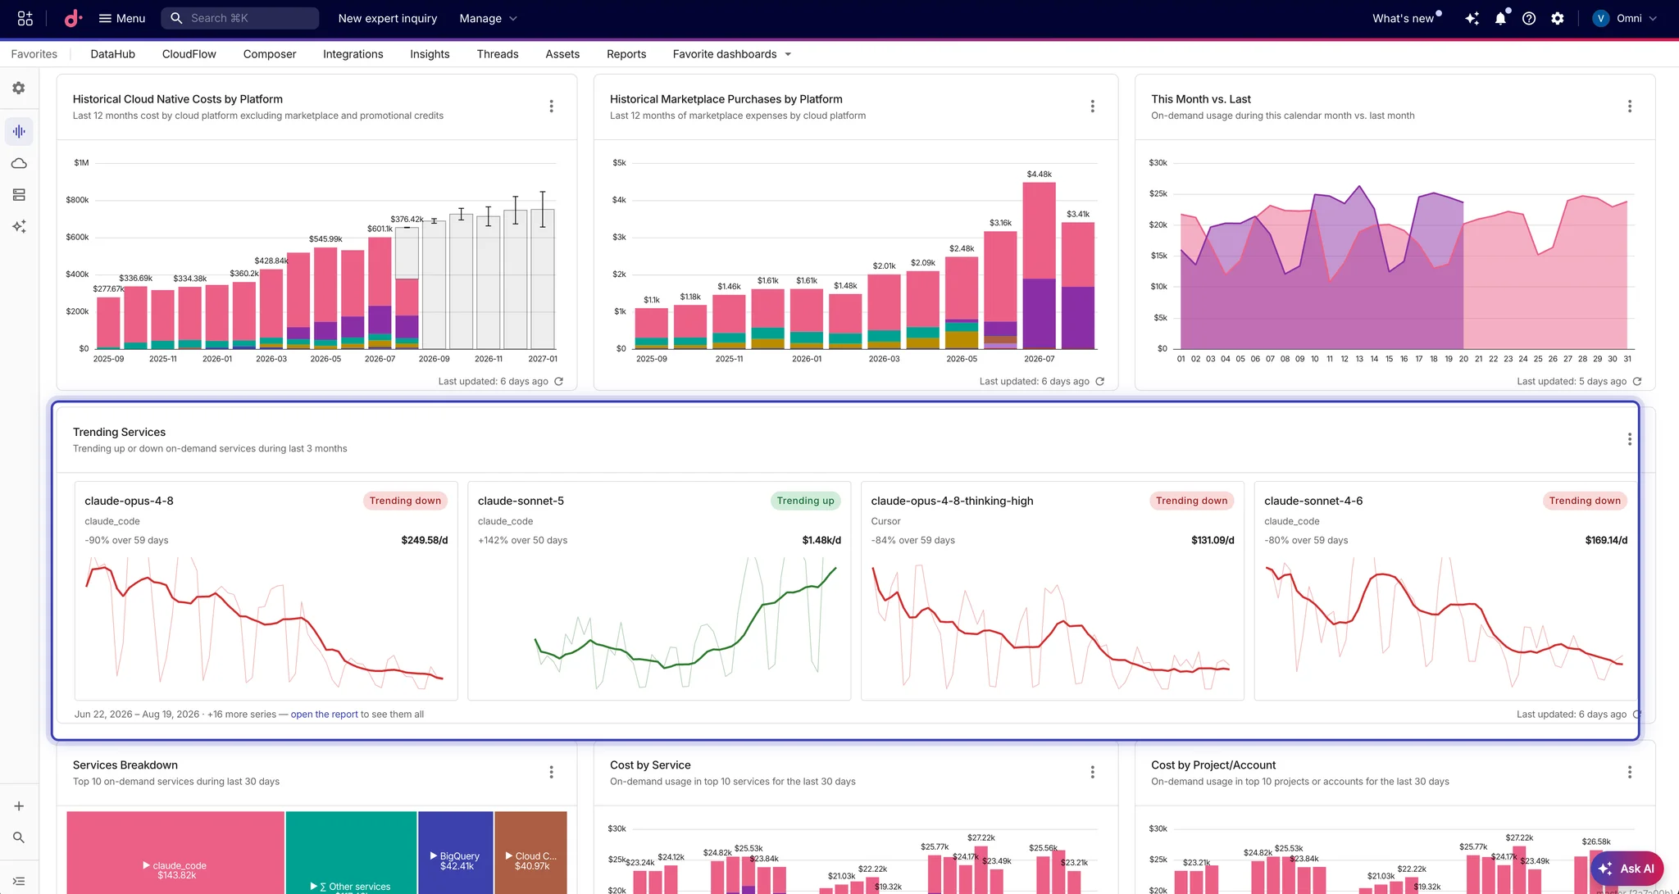Expand the Favorite dashboards dropdown
The image size is (1679, 894).
click(732, 54)
